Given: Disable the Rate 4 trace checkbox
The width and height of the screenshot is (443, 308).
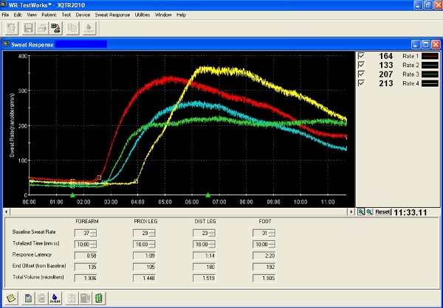Looking at the screenshot, I should click(x=361, y=83).
